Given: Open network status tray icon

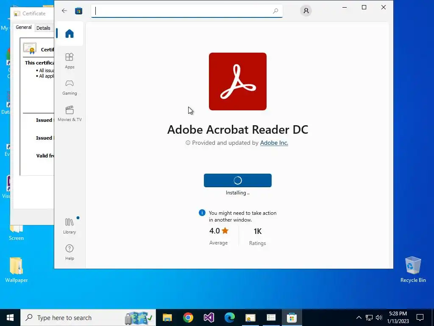Looking at the screenshot, I should [x=369, y=318].
